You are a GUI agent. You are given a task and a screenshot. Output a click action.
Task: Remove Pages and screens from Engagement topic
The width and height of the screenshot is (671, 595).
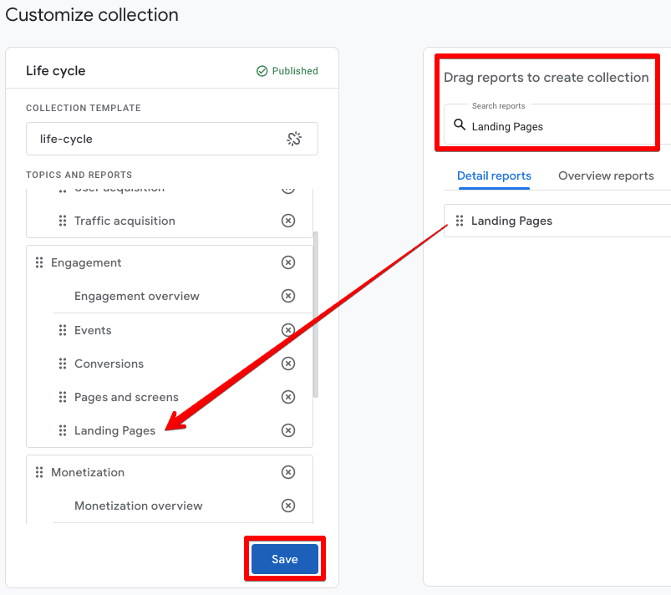pos(288,397)
